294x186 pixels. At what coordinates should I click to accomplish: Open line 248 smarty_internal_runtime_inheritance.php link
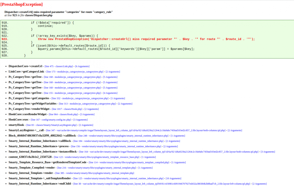point(123,136)
